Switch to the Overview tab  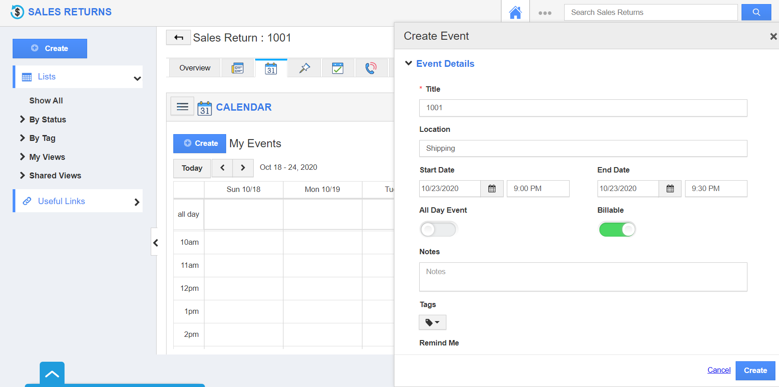pos(195,68)
